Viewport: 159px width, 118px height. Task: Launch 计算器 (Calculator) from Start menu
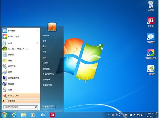11,55
